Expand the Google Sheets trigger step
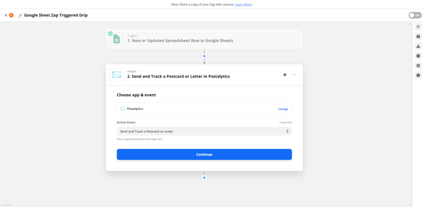Viewport: 424px width, 207px height. (204, 39)
